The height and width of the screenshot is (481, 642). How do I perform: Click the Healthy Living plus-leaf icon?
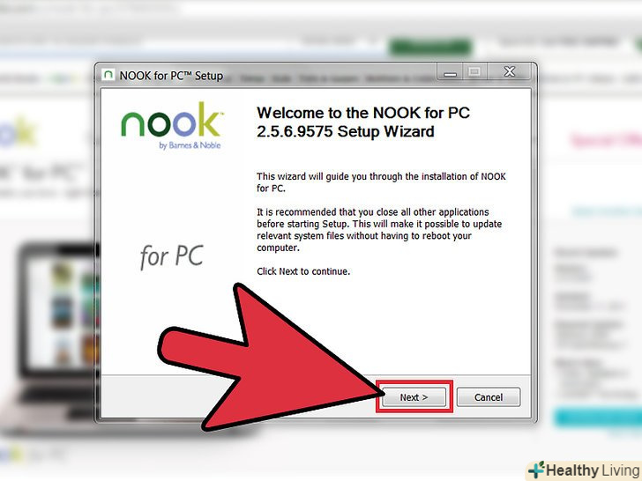coord(536,470)
